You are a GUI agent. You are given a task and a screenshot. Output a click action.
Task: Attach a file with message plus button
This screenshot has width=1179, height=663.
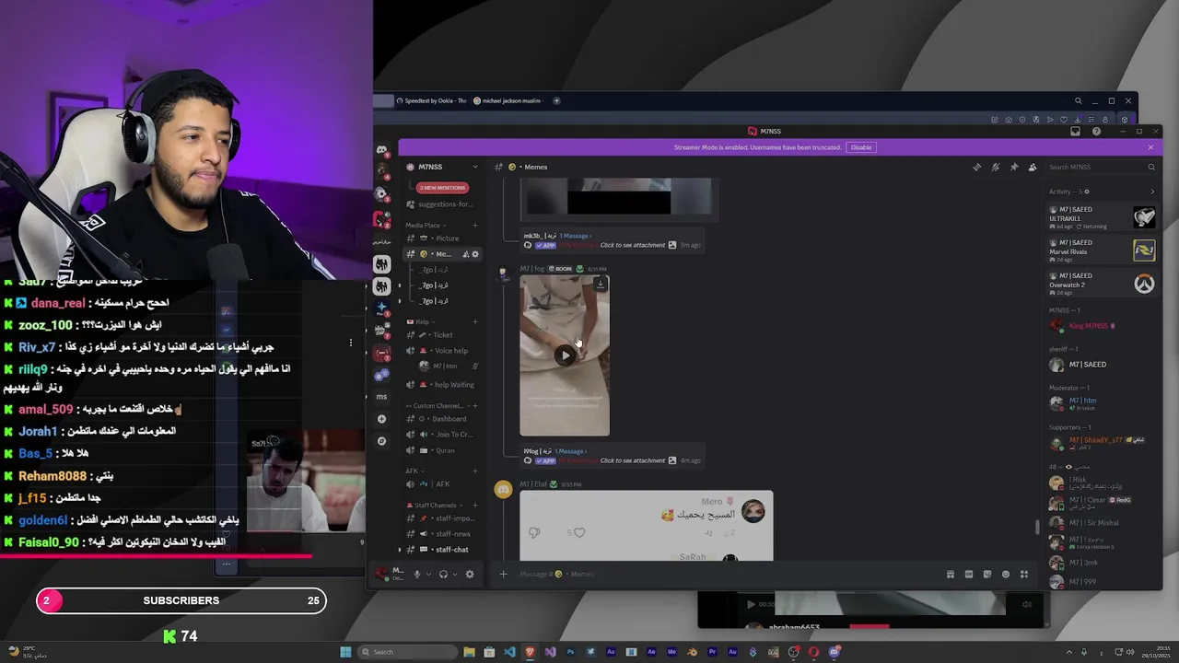[x=503, y=574]
